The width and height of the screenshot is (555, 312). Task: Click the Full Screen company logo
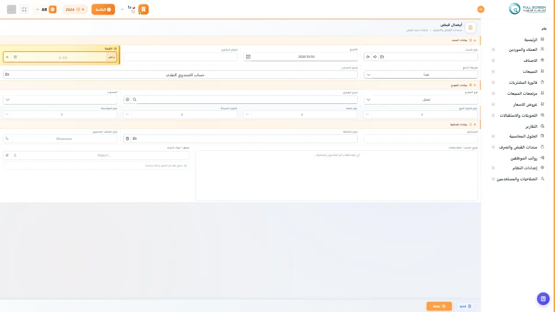(527, 9)
